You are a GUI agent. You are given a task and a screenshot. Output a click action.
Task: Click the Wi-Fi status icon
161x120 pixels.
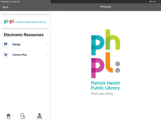point(150,2)
